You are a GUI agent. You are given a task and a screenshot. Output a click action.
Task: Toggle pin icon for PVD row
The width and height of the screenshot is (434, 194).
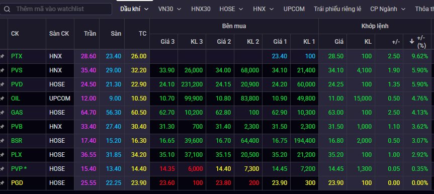point(2,84)
